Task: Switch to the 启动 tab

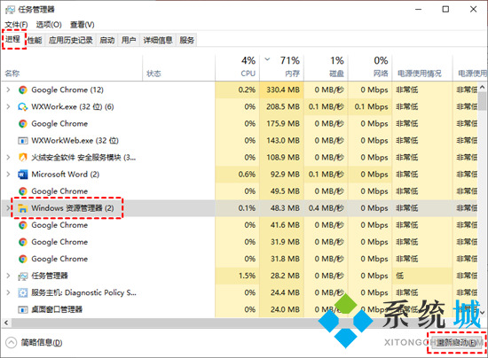Action: pyautogui.click(x=106, y=40)
